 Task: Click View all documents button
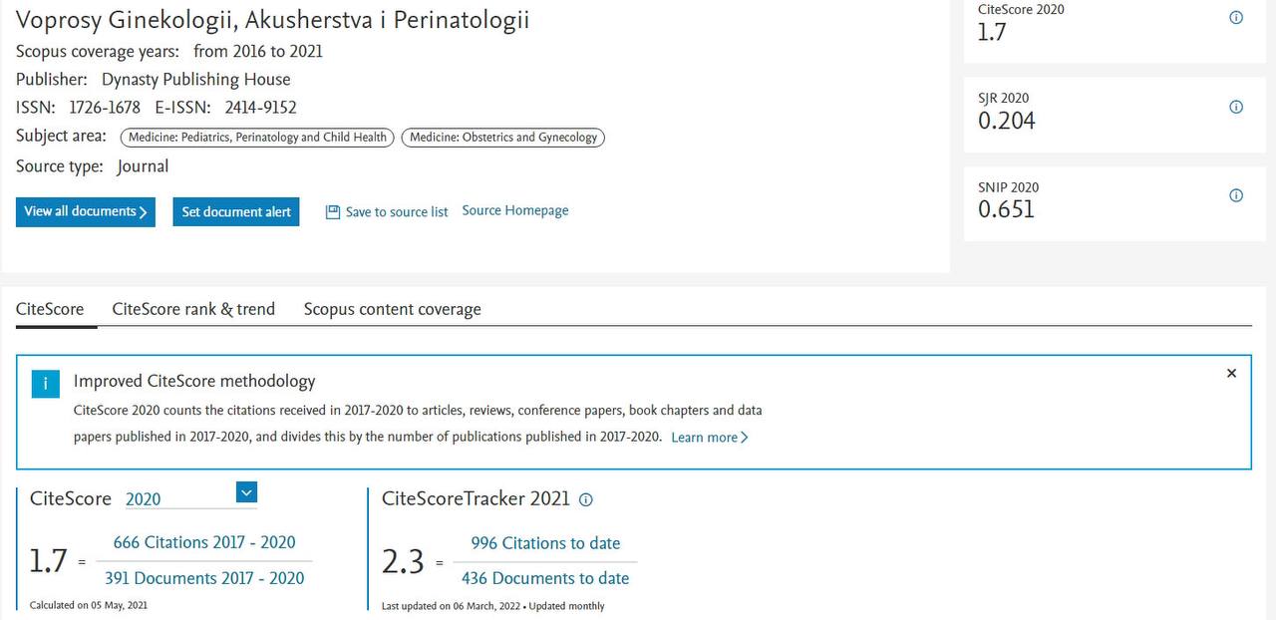86,211
